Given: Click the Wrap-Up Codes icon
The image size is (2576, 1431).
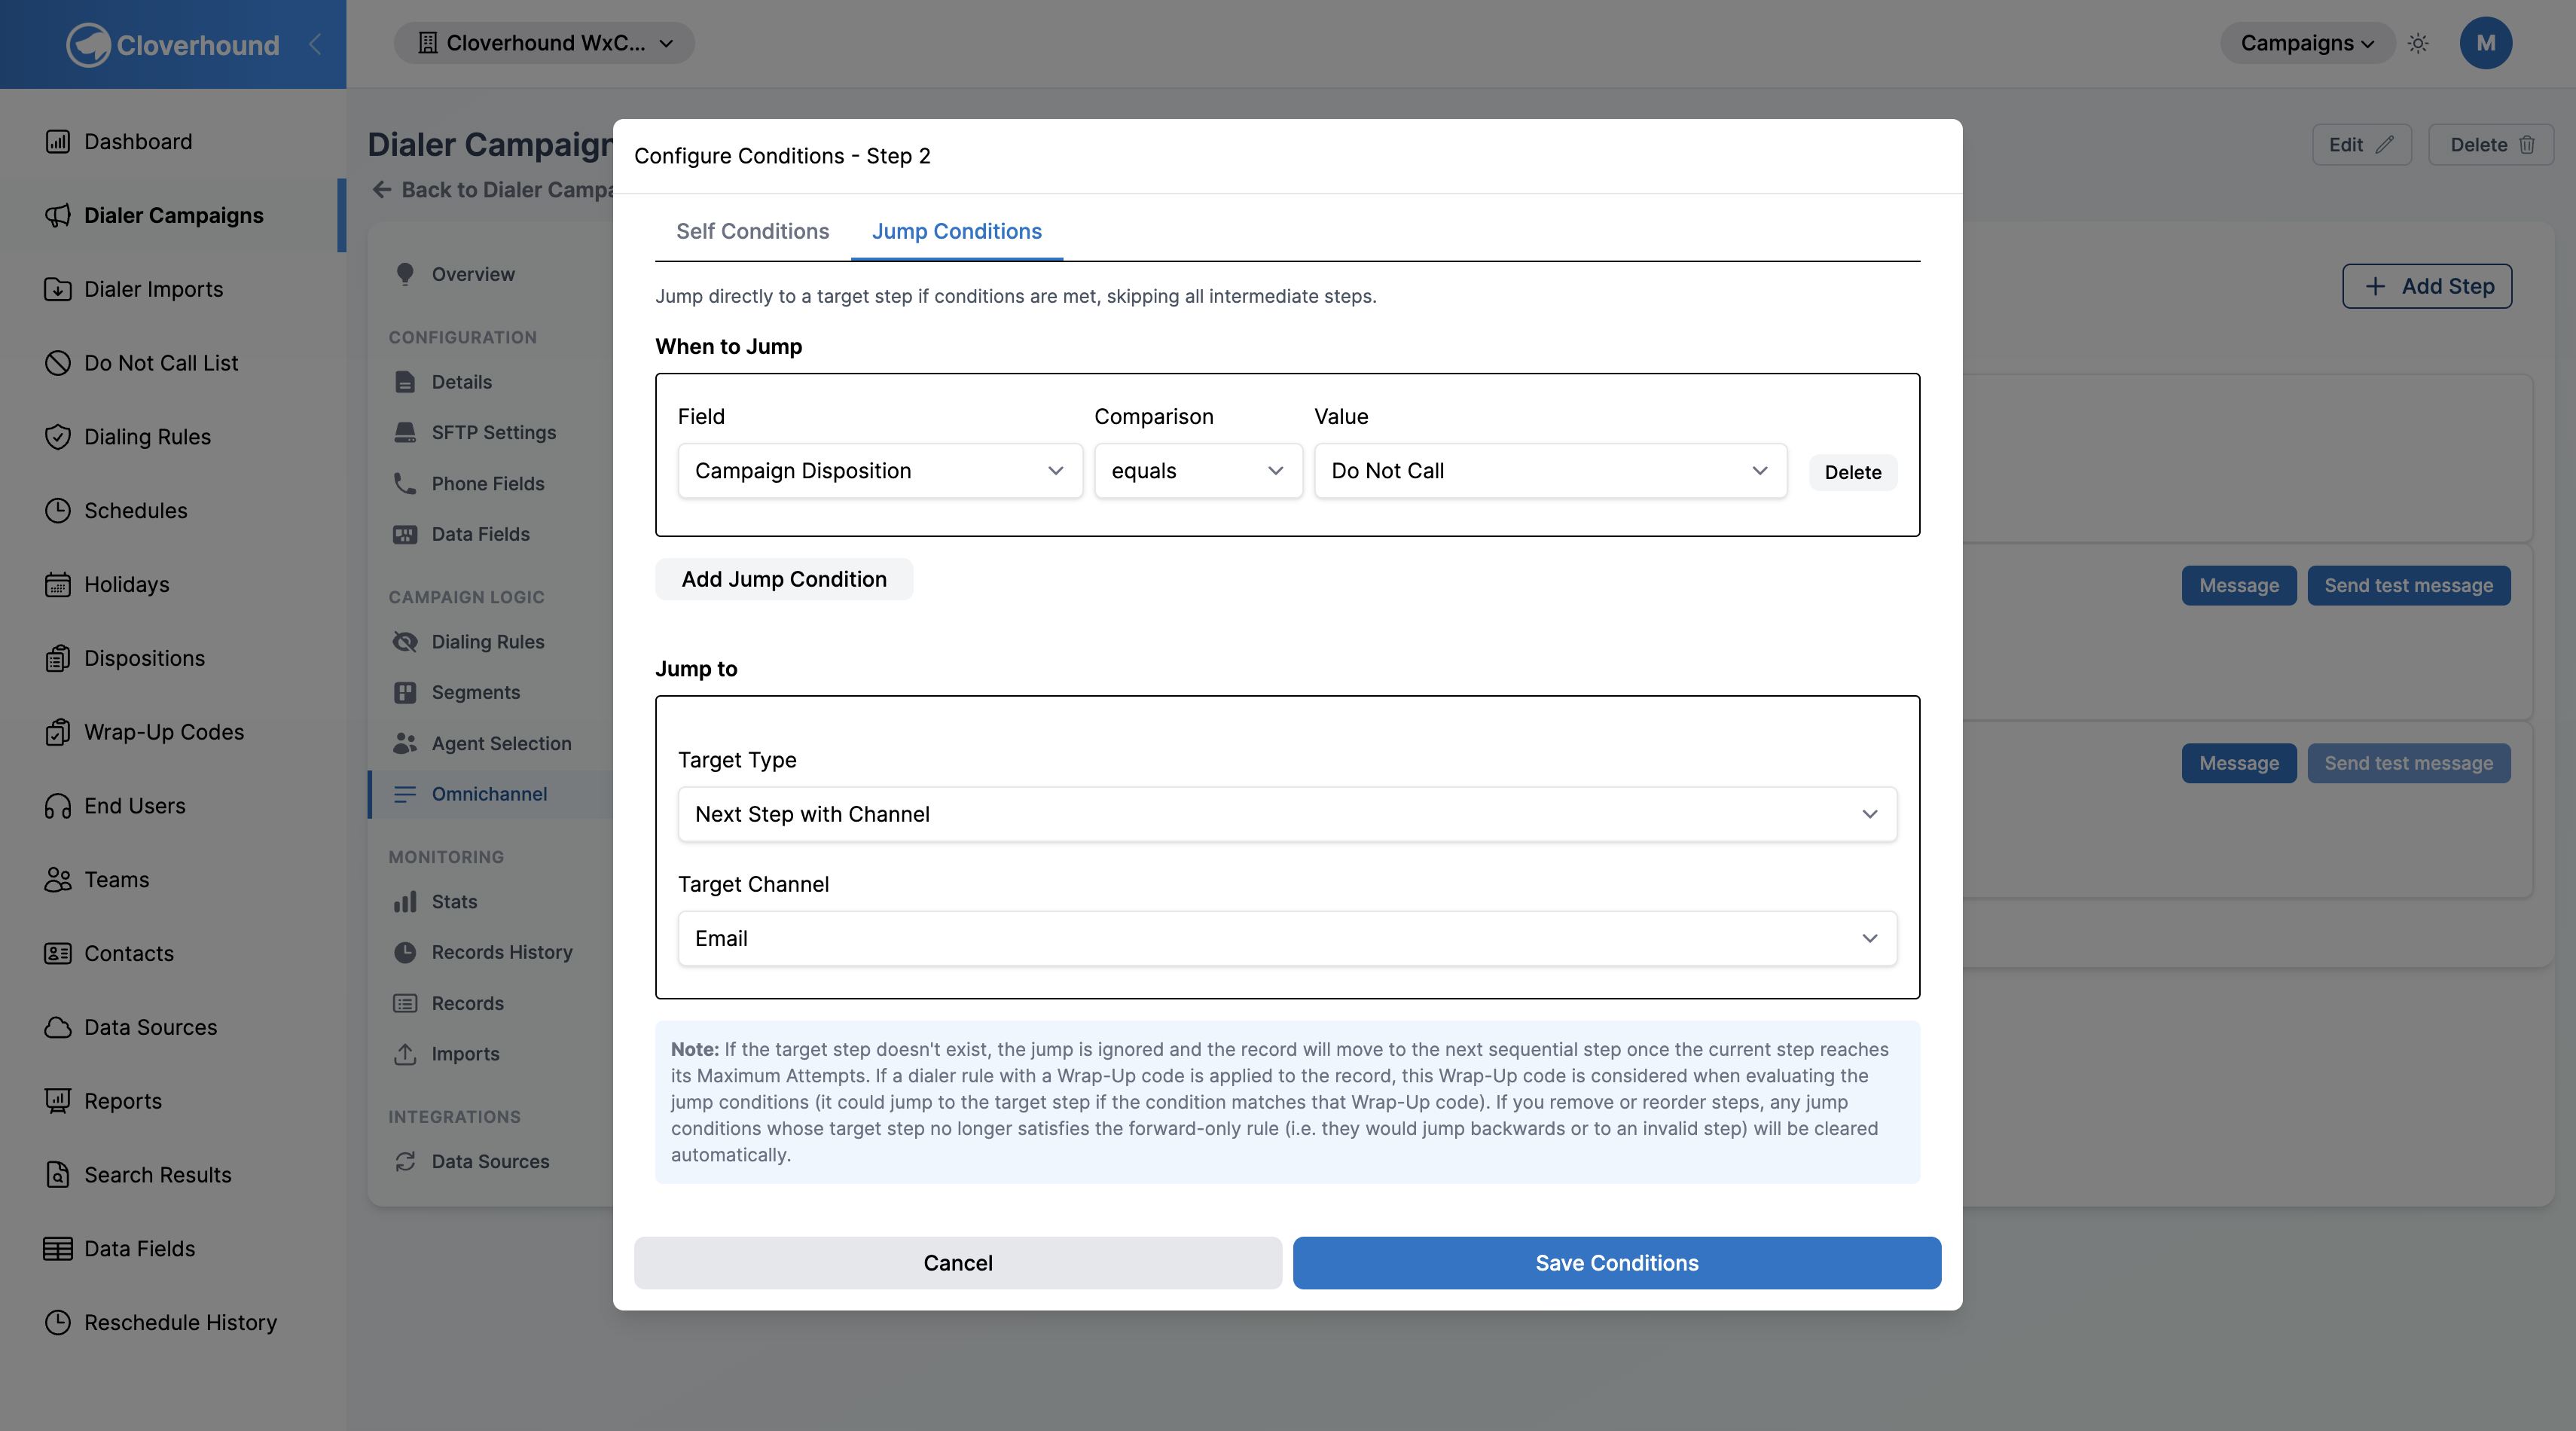Looking at the screenshot, I should 58,732.
